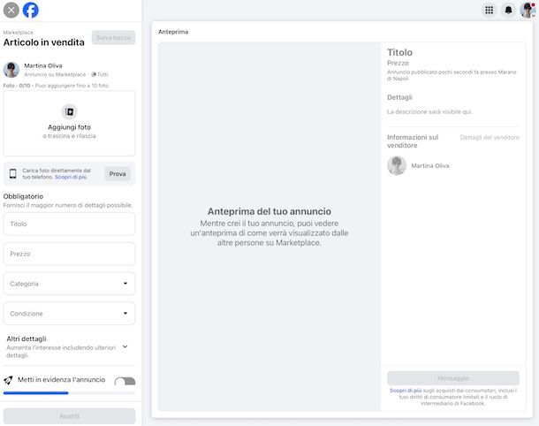Open the account profile menu
This screenshot has width=539, height=426.
[528, 11]
